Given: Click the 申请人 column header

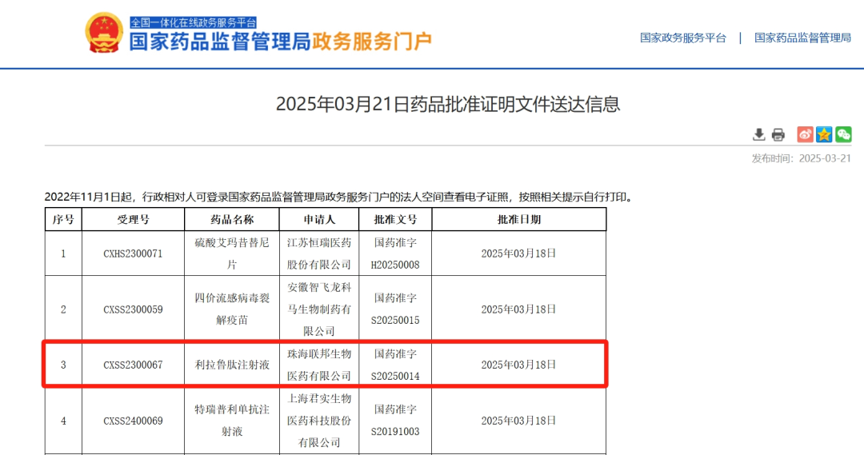Looking at the screenshot, I should click(319, 219).
